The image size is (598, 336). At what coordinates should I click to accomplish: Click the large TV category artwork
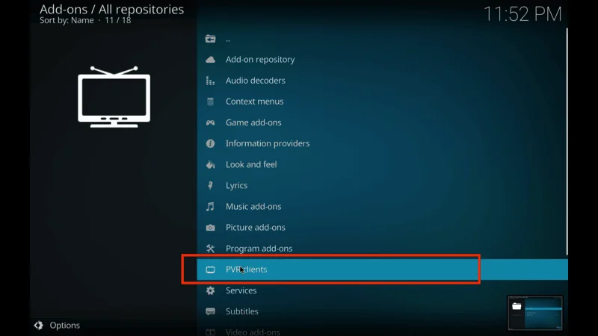(114, 97)
